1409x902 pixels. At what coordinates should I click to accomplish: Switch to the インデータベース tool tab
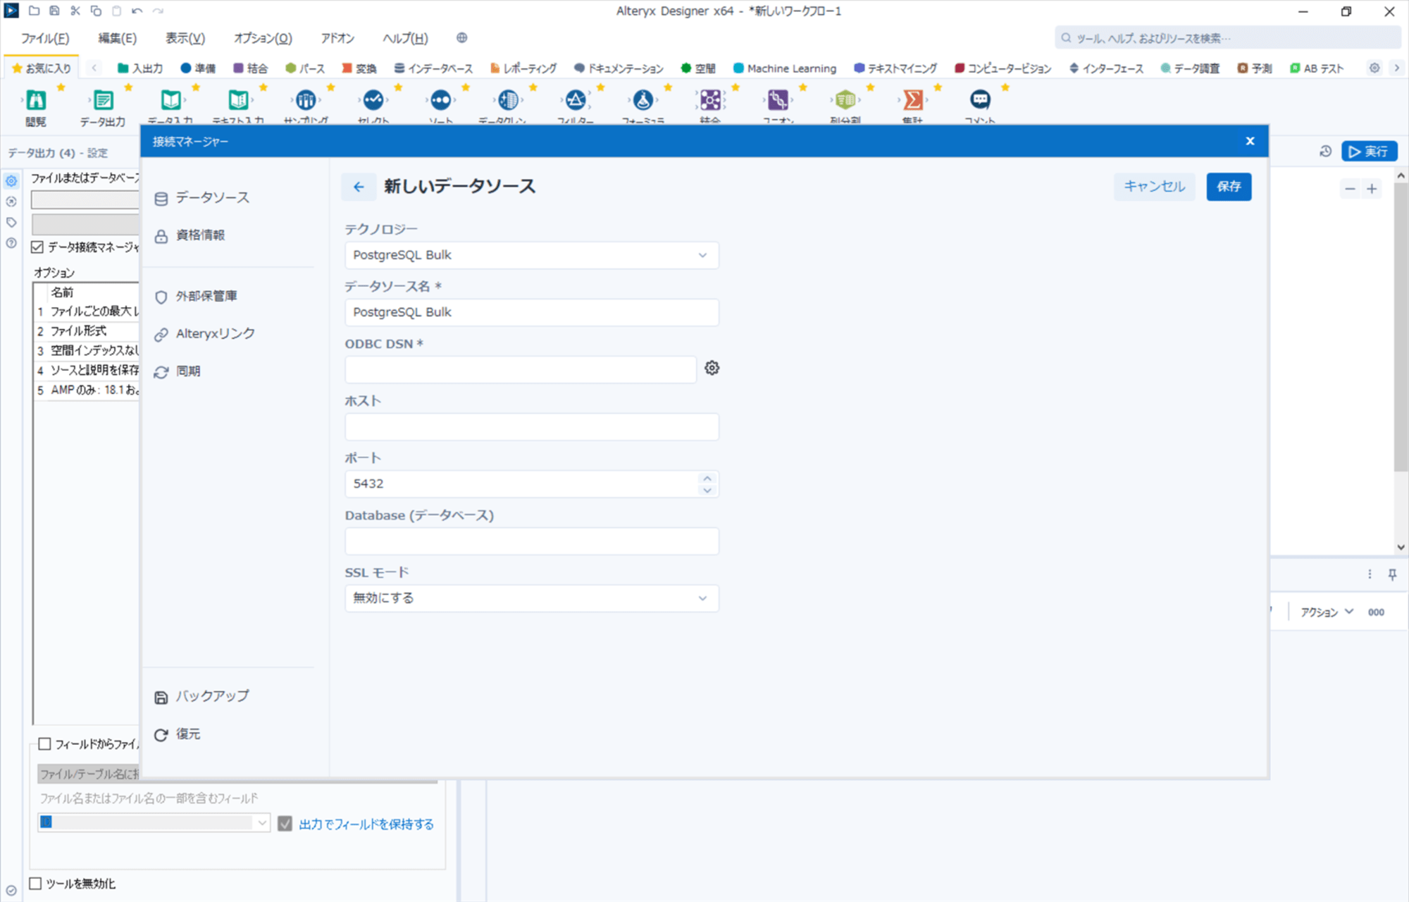(433, 68)
